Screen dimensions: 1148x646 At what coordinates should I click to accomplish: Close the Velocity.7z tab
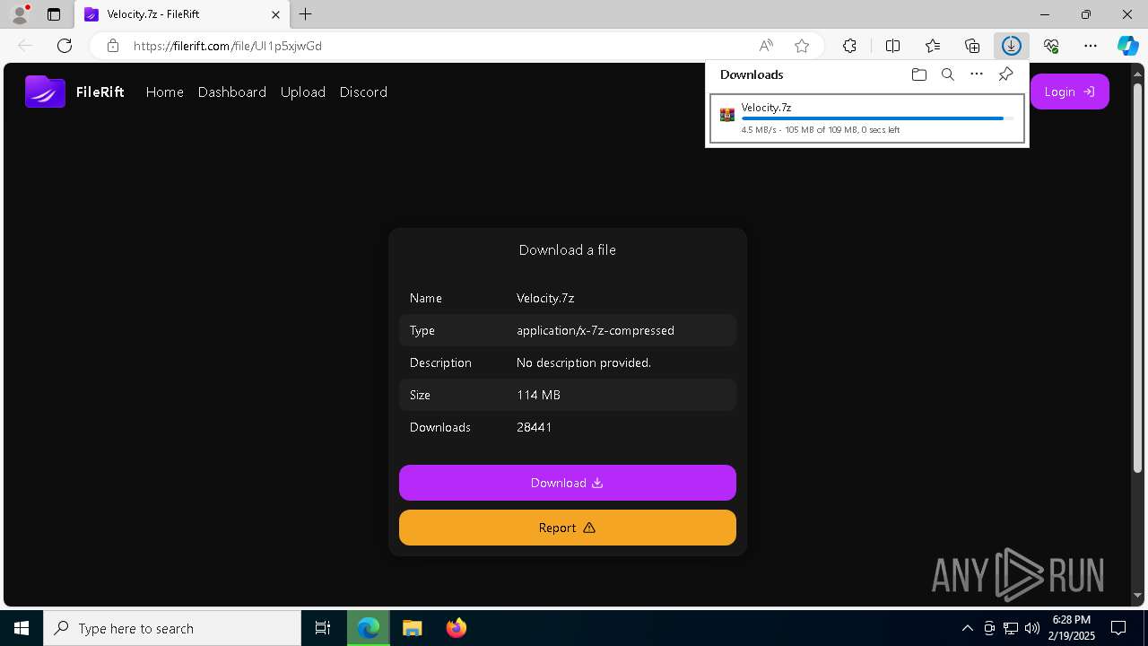(276, 14)
